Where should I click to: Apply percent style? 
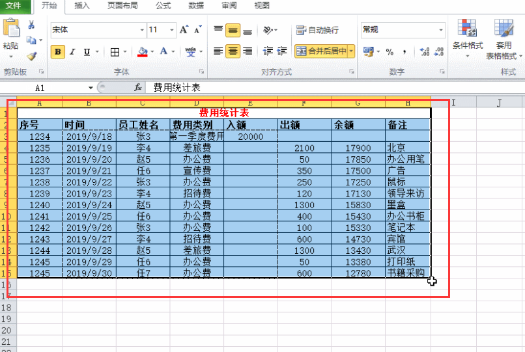390,52
